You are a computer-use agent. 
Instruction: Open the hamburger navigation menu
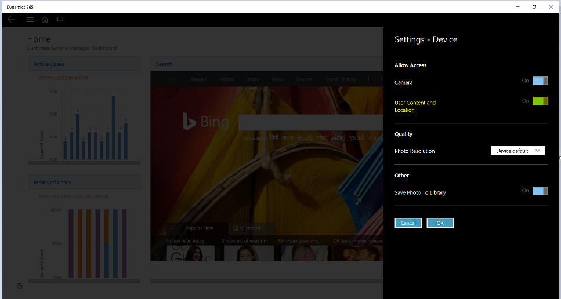click(30, 19)
